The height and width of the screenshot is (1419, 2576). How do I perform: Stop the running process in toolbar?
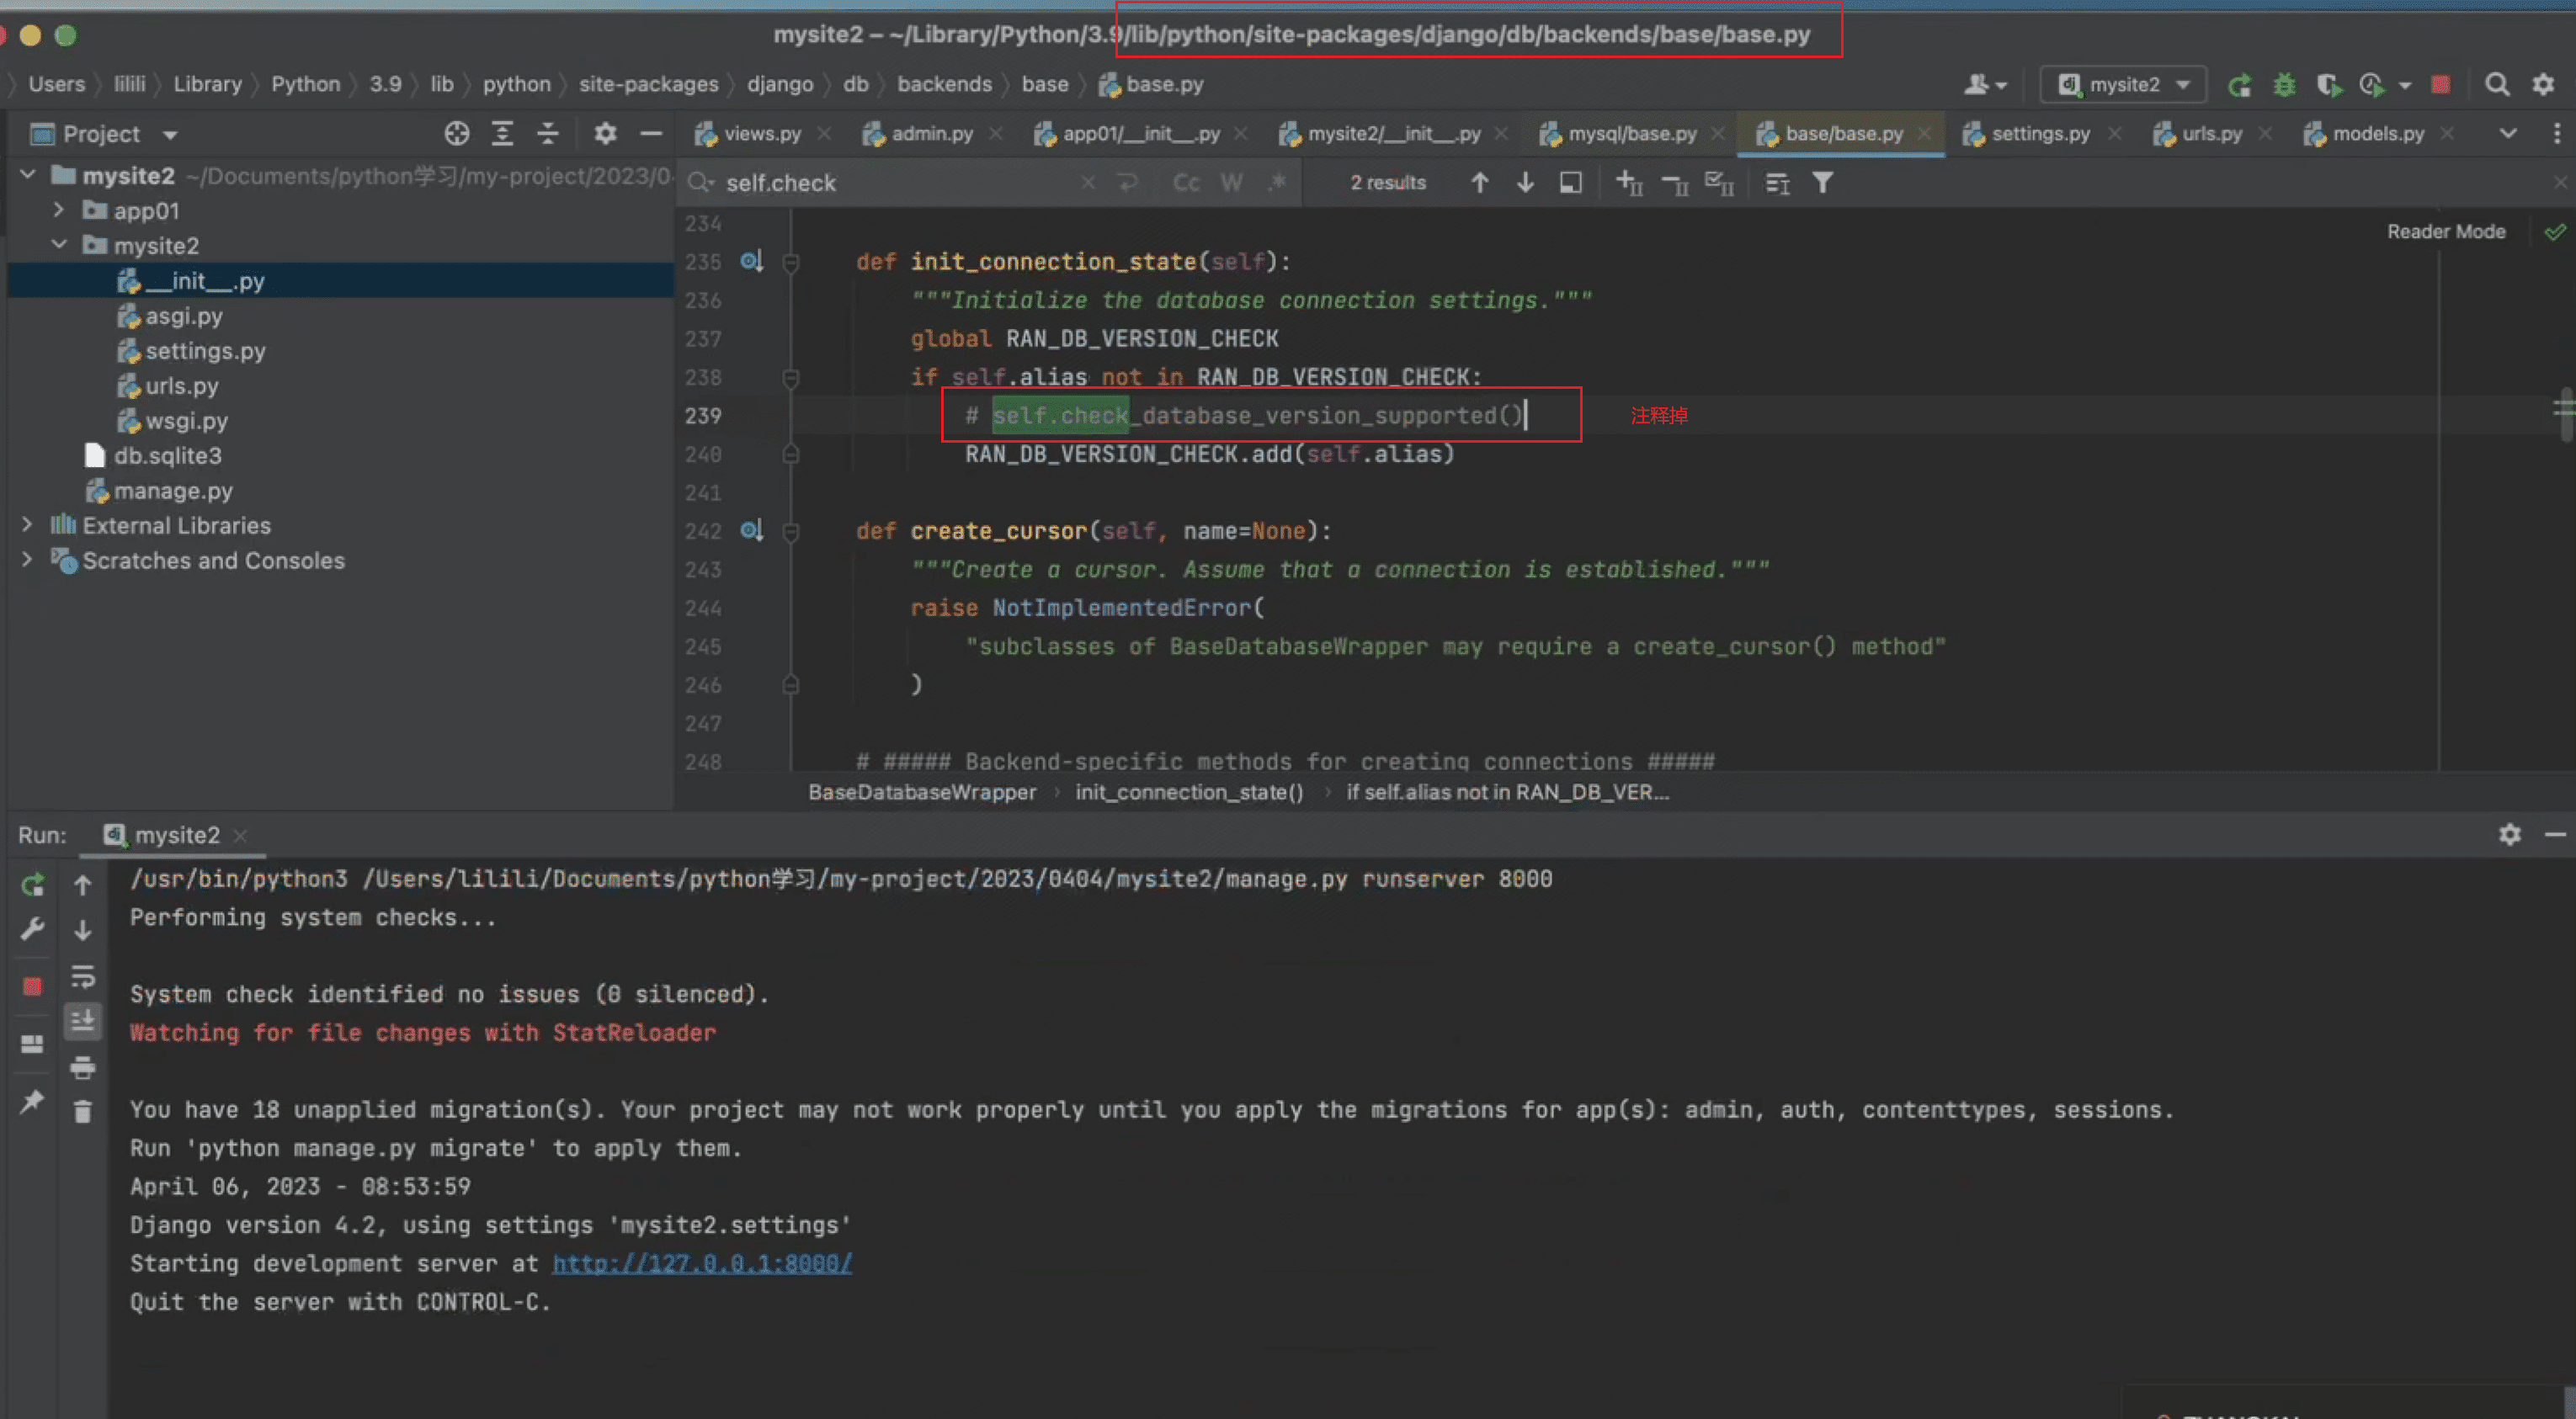click(2441, 85)
